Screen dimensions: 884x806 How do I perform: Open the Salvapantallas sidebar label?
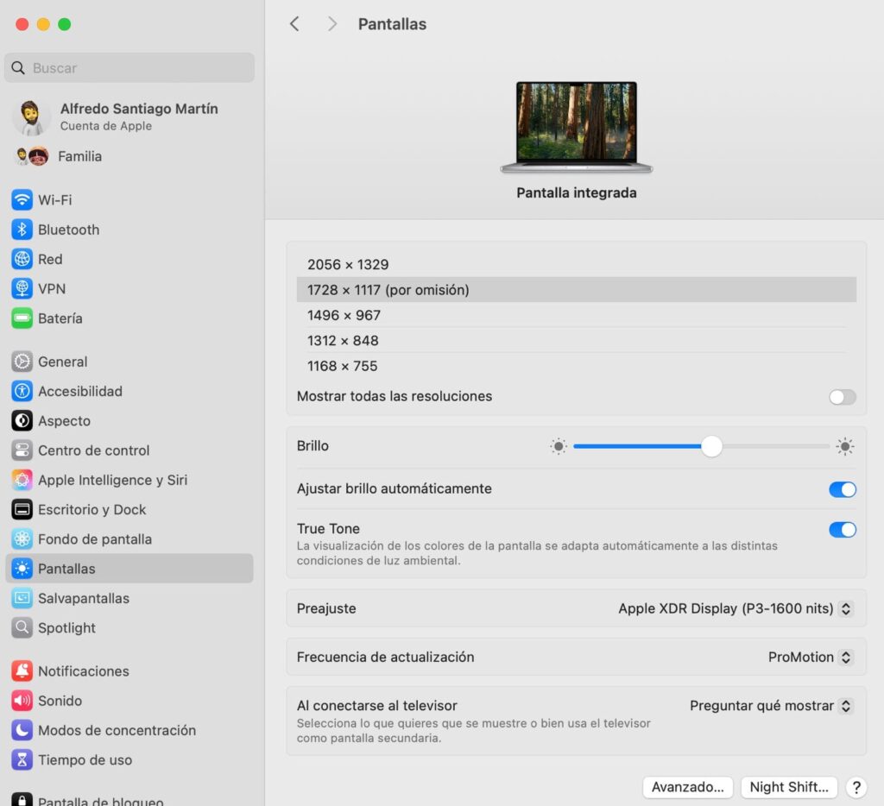[x=84, y=598]
